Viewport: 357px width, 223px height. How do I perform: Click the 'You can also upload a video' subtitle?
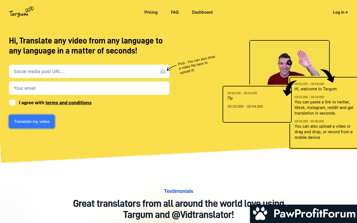324,132
